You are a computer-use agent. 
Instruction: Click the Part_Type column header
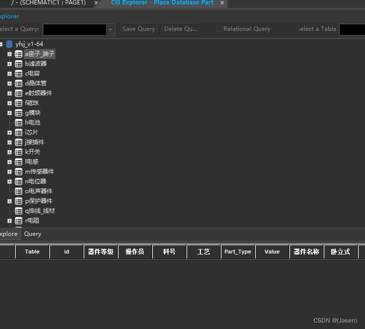tap(238, 252)
